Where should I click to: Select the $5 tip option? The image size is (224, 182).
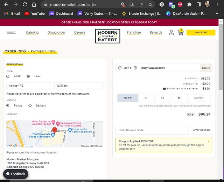(x=179, y=98)
